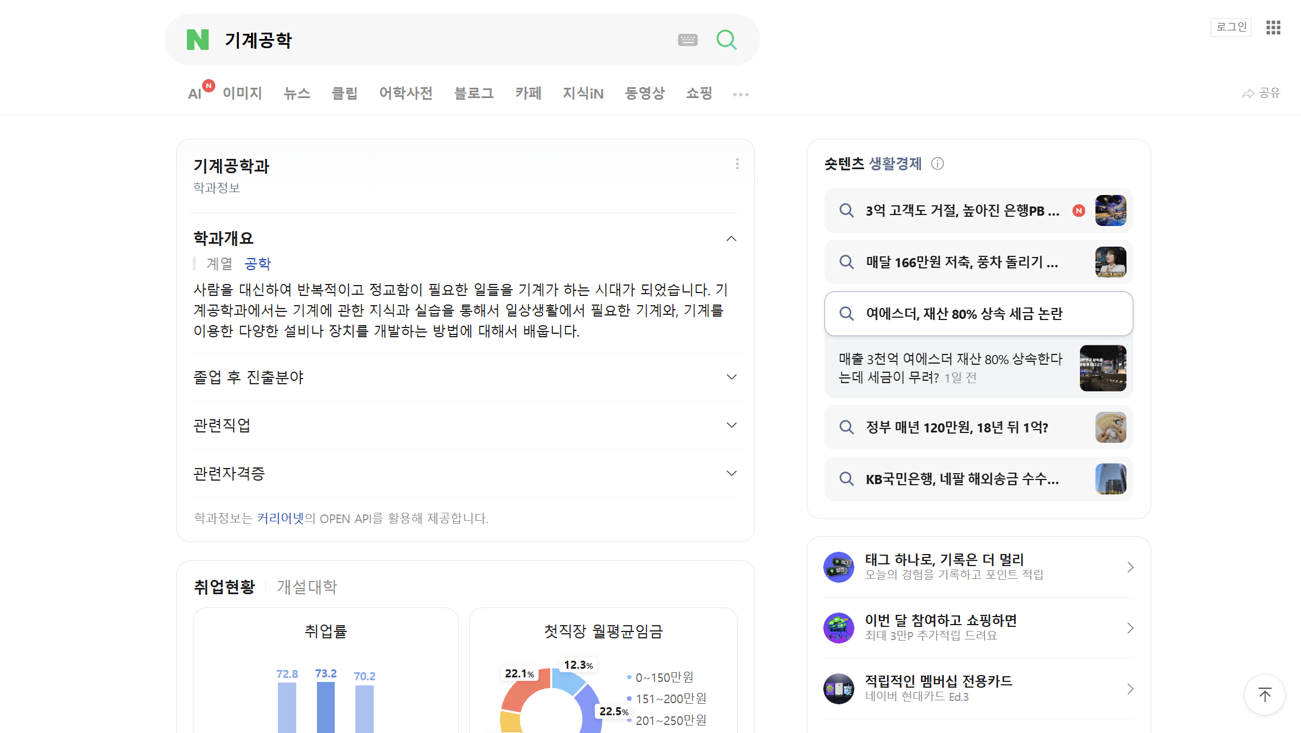Click the magnifier icon beside 매달 166만원 저축

tap(846, 262)
